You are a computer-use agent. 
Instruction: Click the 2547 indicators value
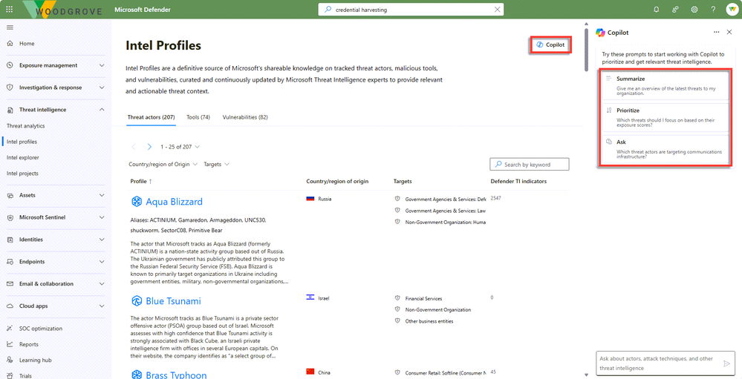coord(496,197)
